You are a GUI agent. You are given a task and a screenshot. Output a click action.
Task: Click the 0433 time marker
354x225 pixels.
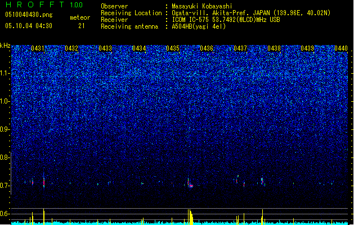[x=105, y=48]
